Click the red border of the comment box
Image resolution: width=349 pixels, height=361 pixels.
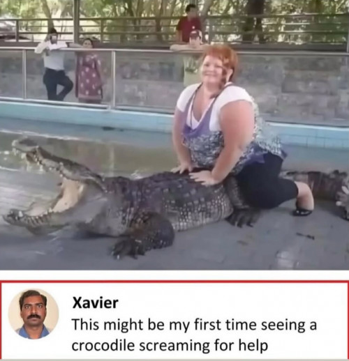pyautogui.click(x=174, y=282)
